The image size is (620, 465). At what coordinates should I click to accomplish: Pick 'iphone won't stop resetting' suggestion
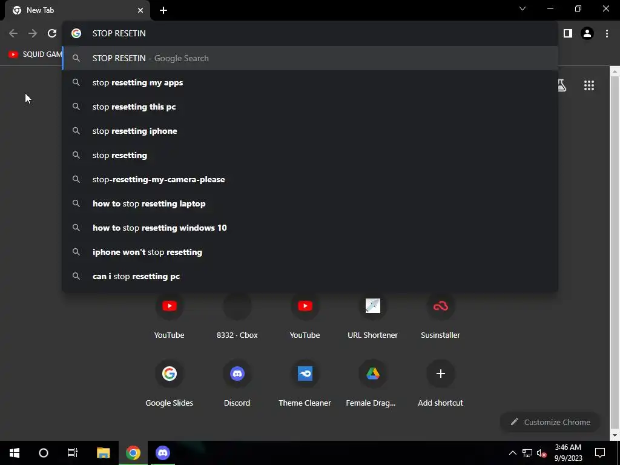310,252
